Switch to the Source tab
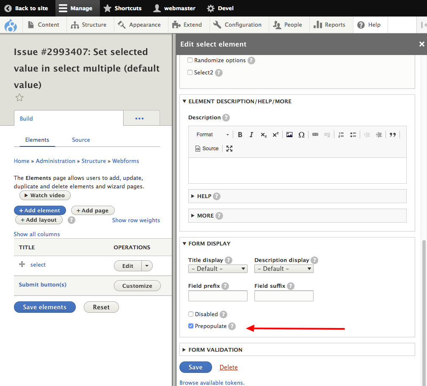Image resolution: width=427 pixels, height=386 pixels. [x=81, y=140]
